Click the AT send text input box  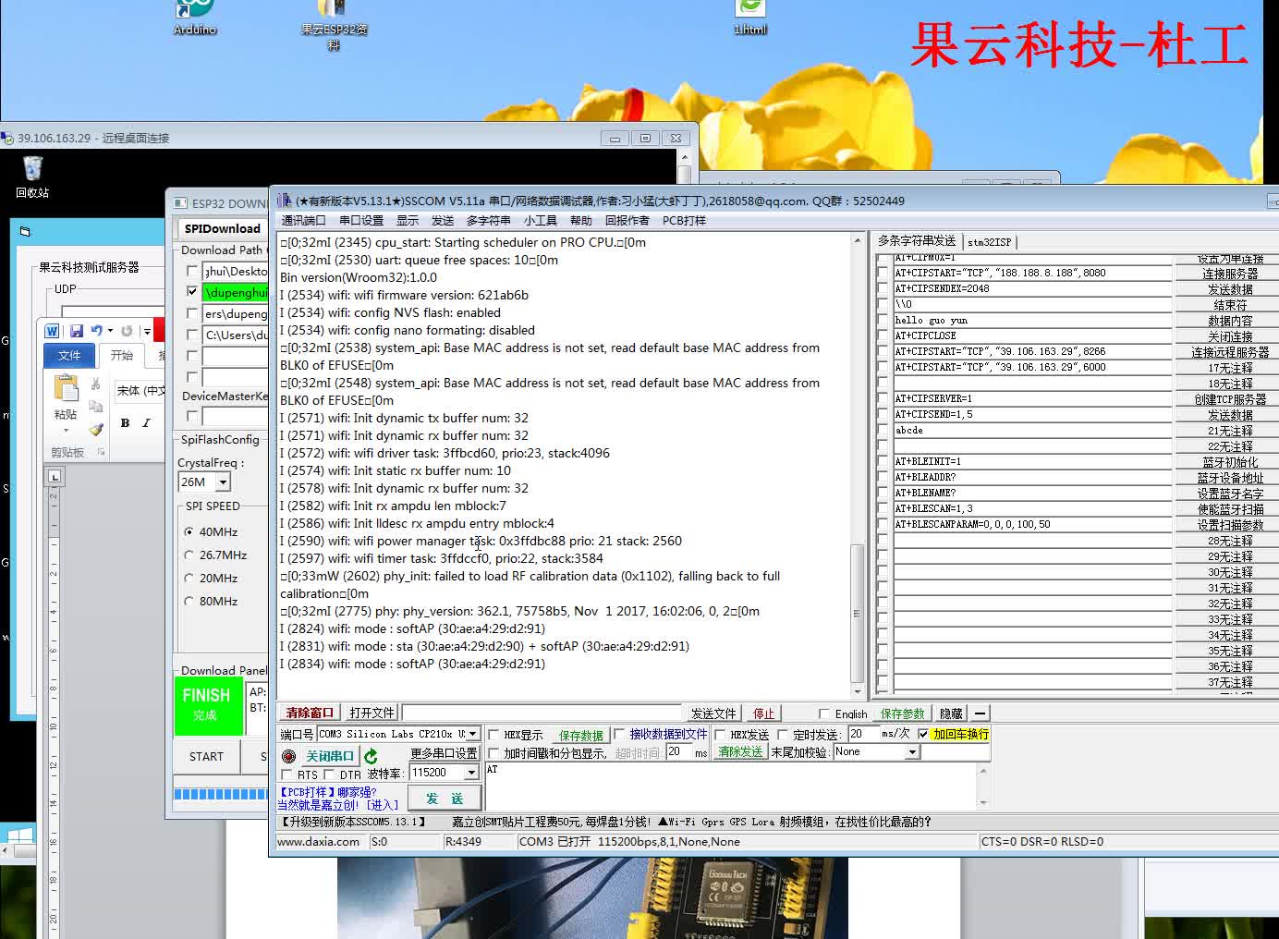point(730,785)
